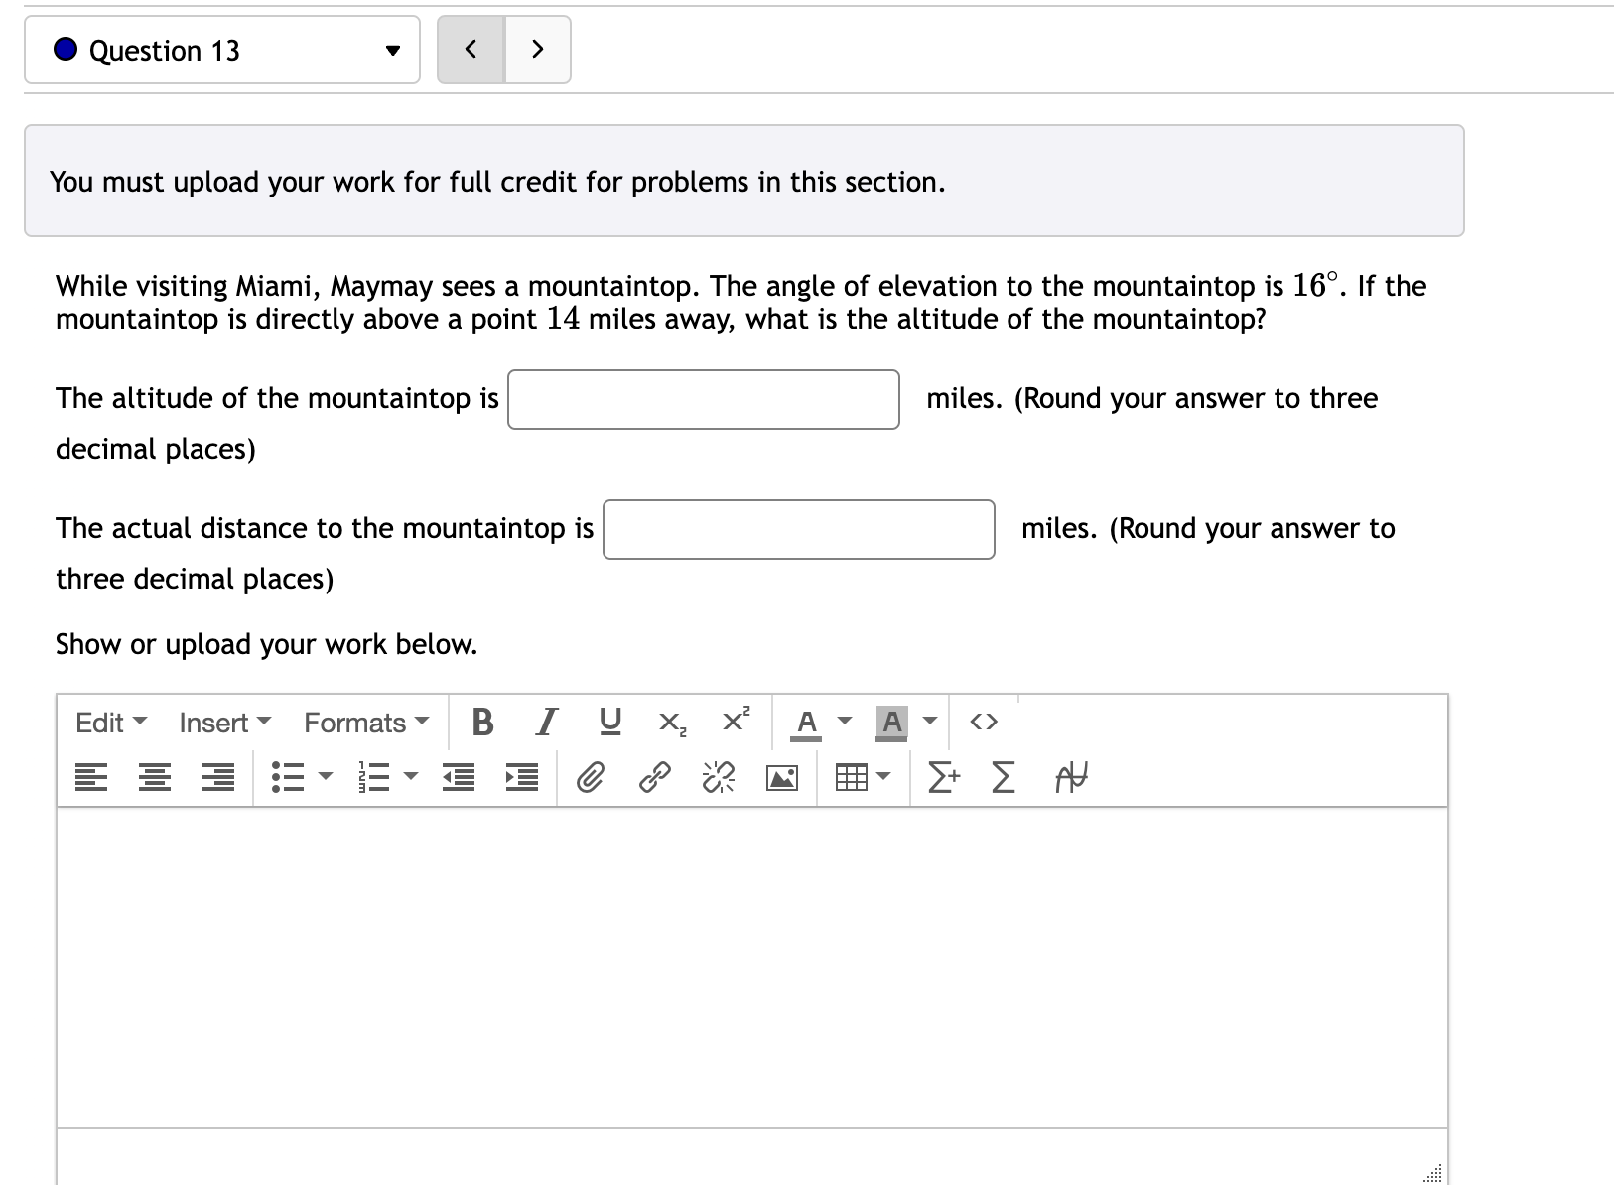Toggle bold formatting in the editor
This screenshot has width=1614, height=1185.
click(483, 723)
